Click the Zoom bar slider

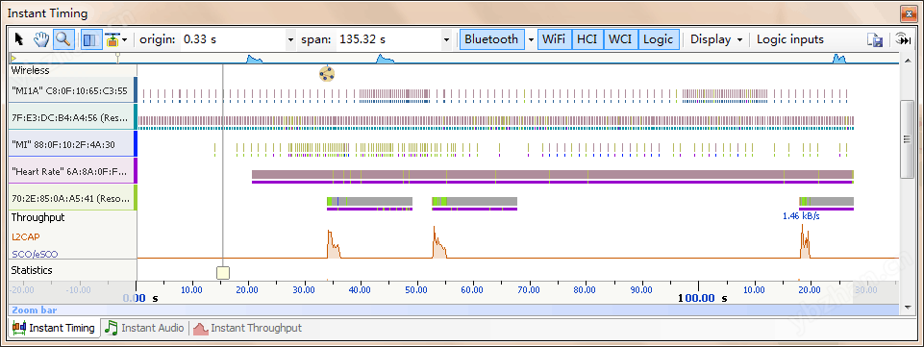[x=454, y=310]
